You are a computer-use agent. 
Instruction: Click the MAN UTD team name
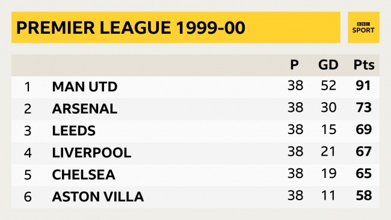click(85, 87)
